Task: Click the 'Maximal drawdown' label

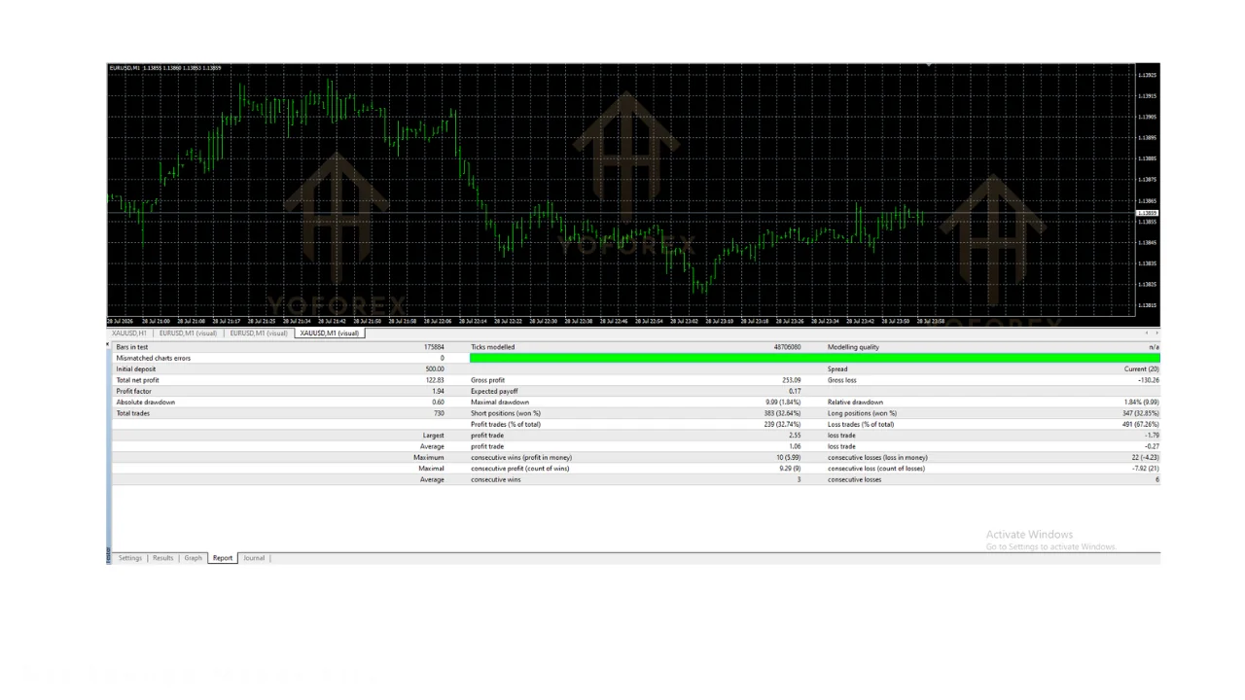Action: click(500, 402)
